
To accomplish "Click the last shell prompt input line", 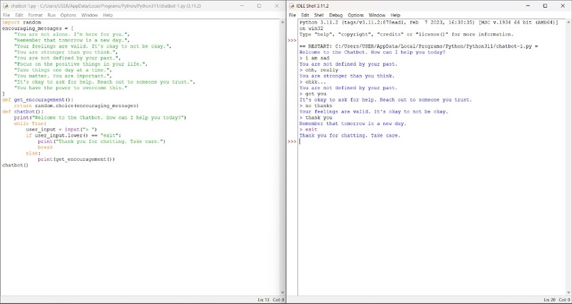I will tap(431, 141).
